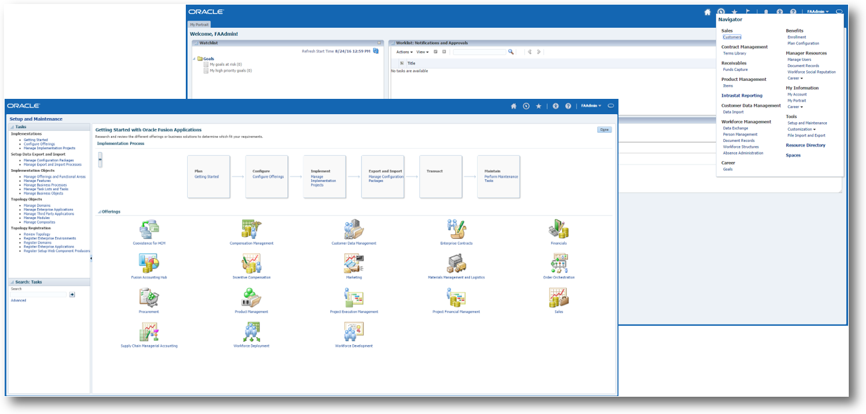The height and width of the screenshot is (414, 866).
Task: Choose Workforce Structures in Navigator menu
Action: coord(741,147)
